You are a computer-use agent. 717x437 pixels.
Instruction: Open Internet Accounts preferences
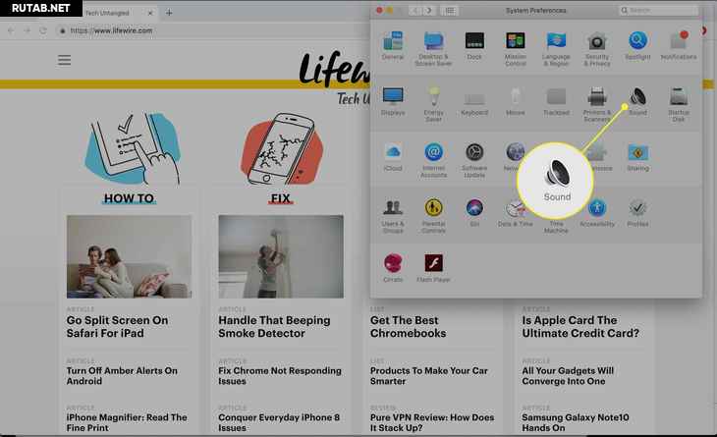point(433,160)
